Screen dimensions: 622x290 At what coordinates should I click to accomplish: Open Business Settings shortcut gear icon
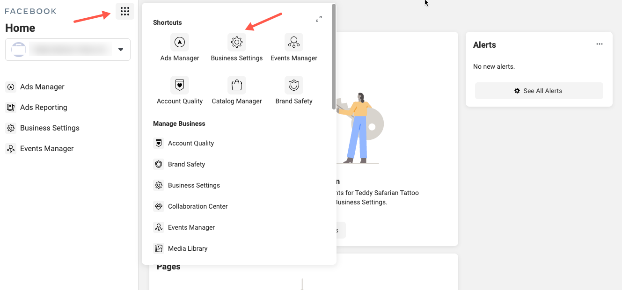237,42
